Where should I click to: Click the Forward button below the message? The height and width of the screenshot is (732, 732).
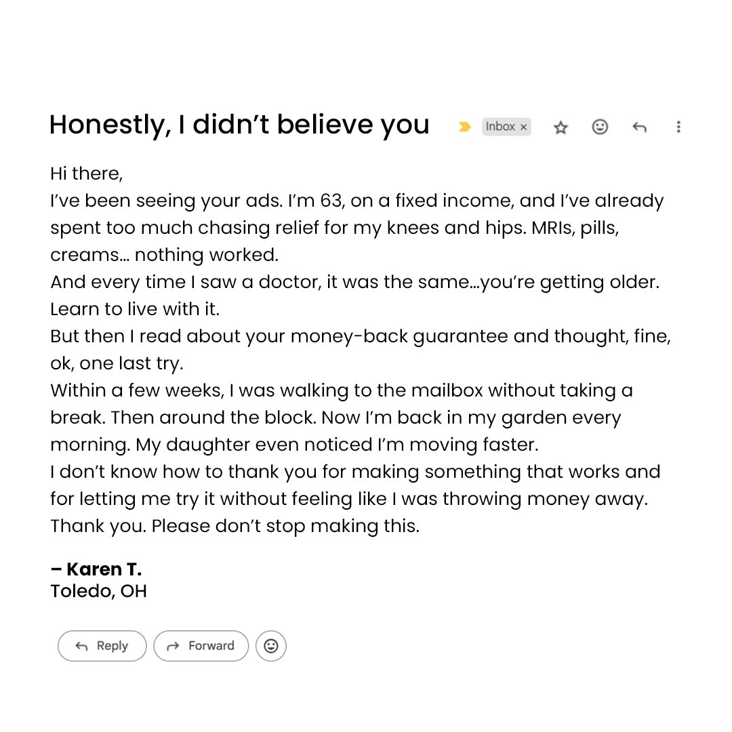(201, 646)
